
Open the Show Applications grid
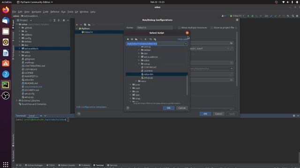(x=6, y=164)
